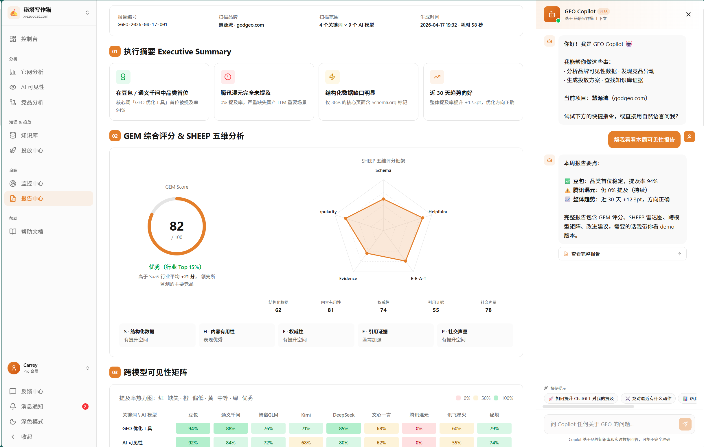Click the yellow 50% legend swatch
The width and height of the screenshot is (704, 447).
pos(476,398)
